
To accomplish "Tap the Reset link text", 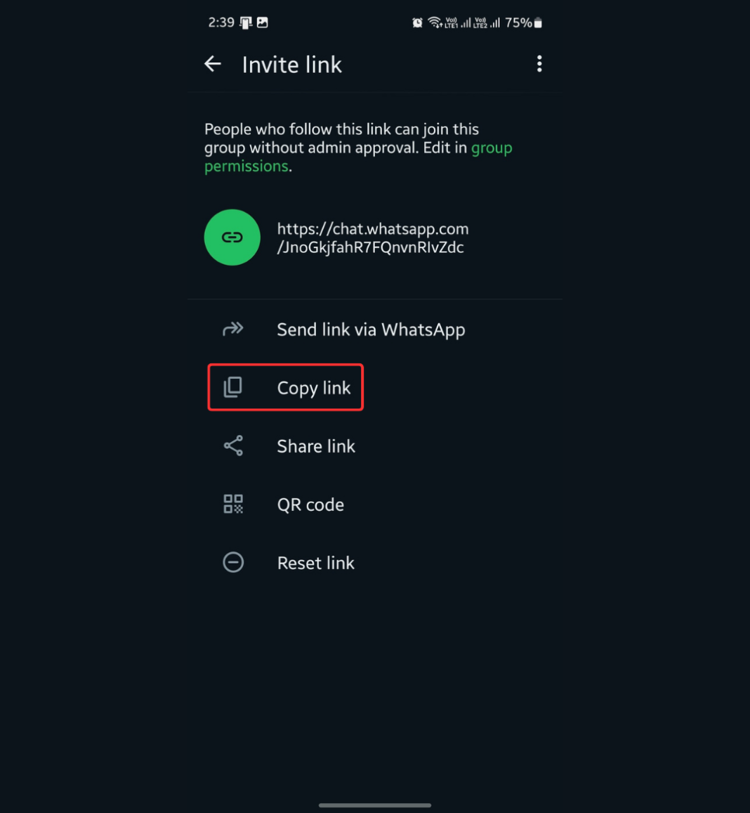I will pyautogui.click(x=315, y=563).
